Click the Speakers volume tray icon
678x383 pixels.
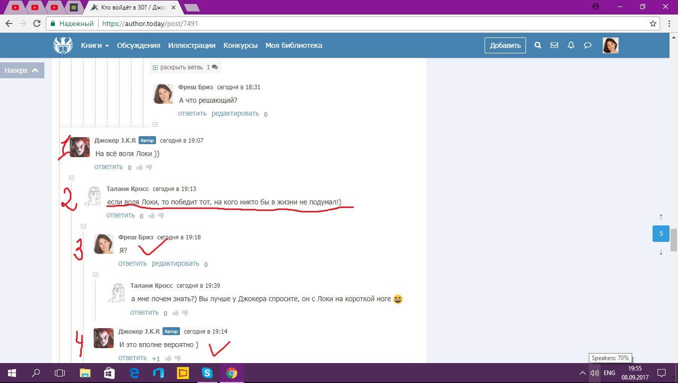pos(594,373)
